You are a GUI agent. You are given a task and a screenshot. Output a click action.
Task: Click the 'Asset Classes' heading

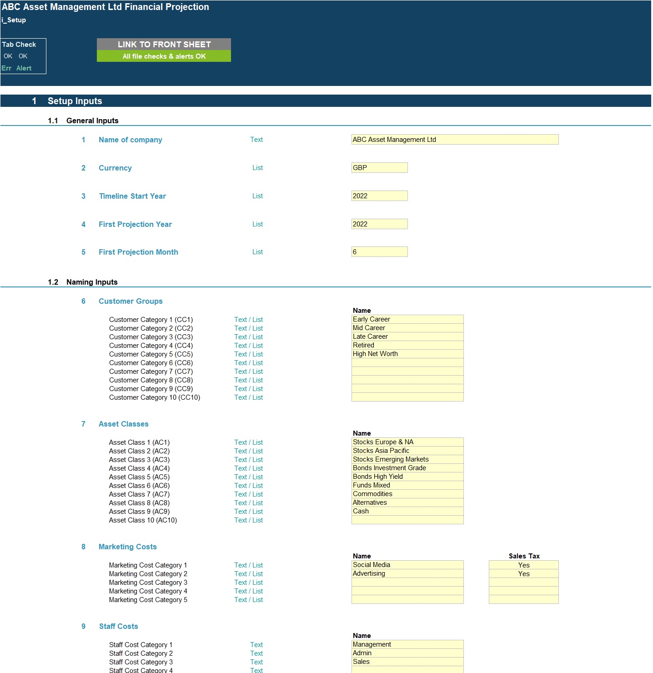tap(124, 424)
